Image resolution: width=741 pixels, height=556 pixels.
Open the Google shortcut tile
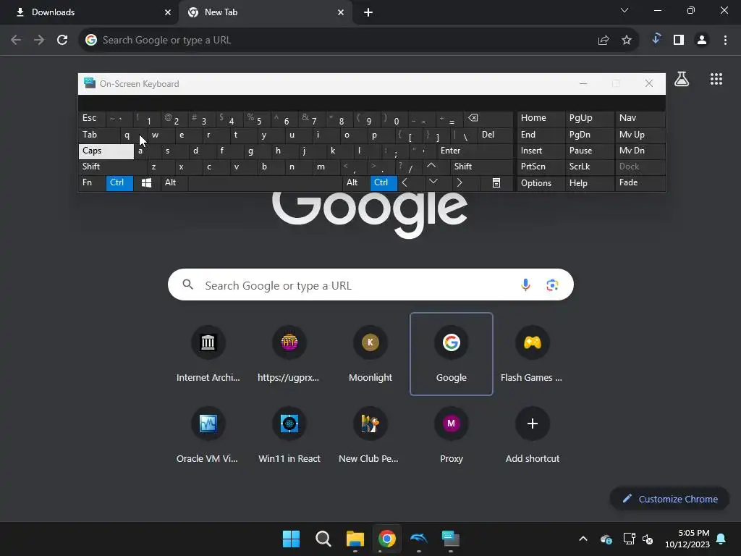coord(452,353)
